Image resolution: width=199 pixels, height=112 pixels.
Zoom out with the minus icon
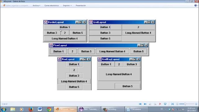[177, 104]
